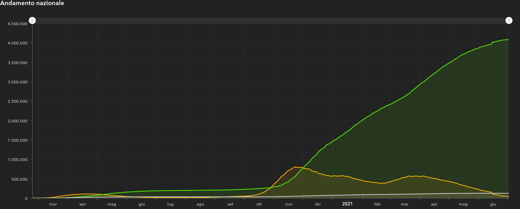This screenshot has height=209, width=520.
Task: Click the 'ago' month label on the x-axis
Action: click(x=200, y=204)
